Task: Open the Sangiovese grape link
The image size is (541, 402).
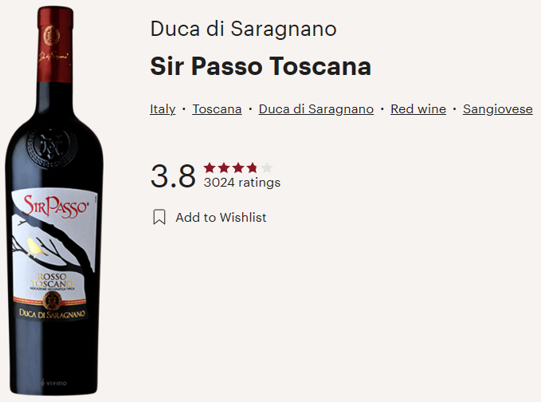Action: [x=497, y=109]
